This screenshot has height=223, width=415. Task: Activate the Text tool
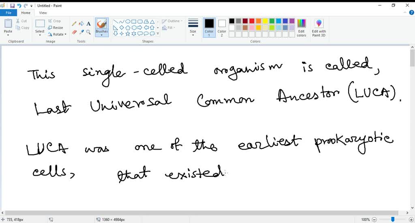coord(88,24)
